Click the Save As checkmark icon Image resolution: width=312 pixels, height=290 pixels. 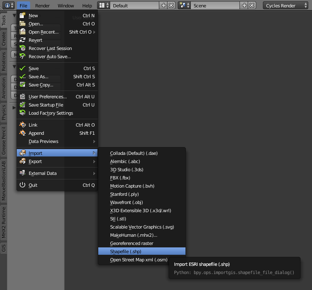click(23, 77)
